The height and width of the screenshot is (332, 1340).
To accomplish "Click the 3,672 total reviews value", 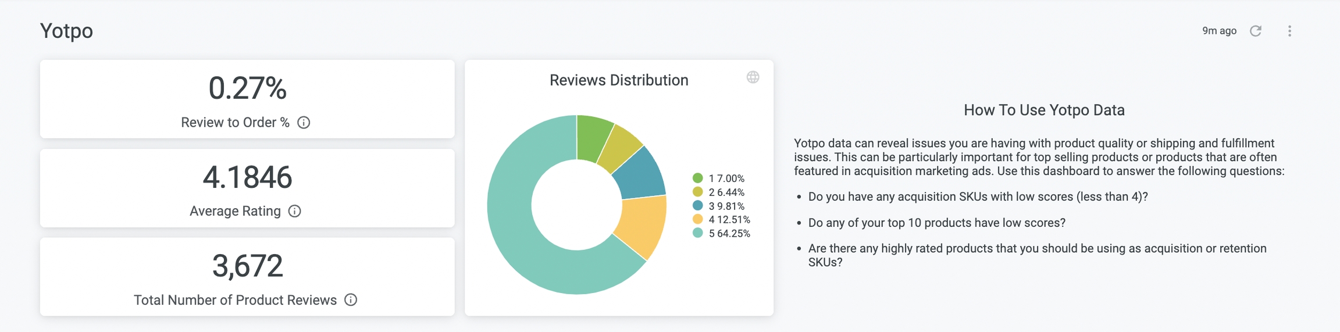I will pos(247,266).
